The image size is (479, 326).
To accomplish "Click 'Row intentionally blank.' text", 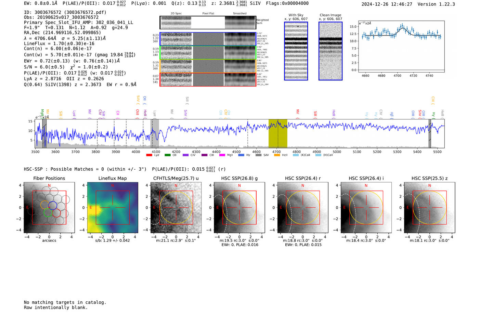I will click(56, 308).
